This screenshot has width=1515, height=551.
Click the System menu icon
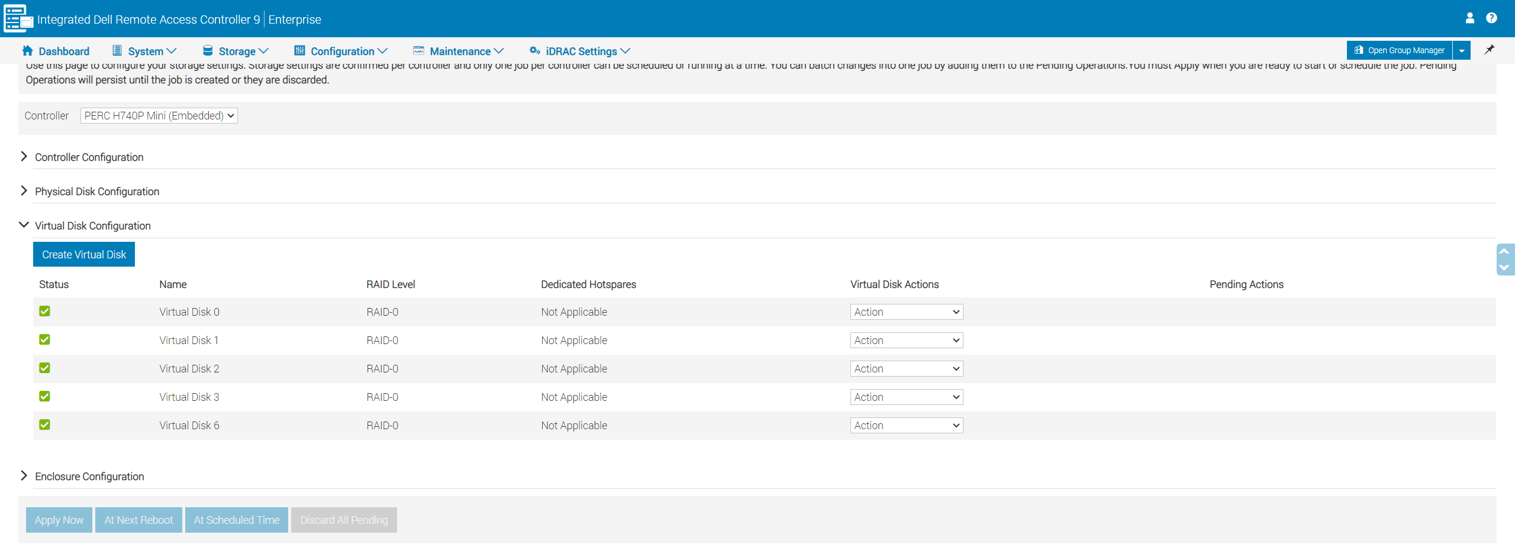point(117,50)
